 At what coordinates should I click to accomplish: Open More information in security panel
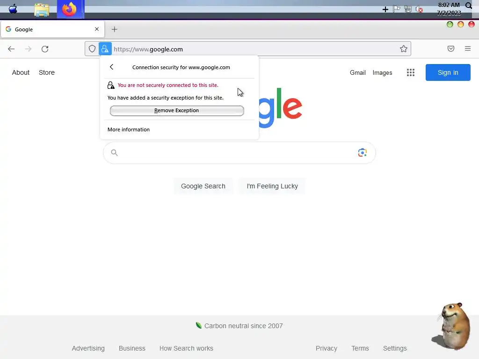(129, 129)
